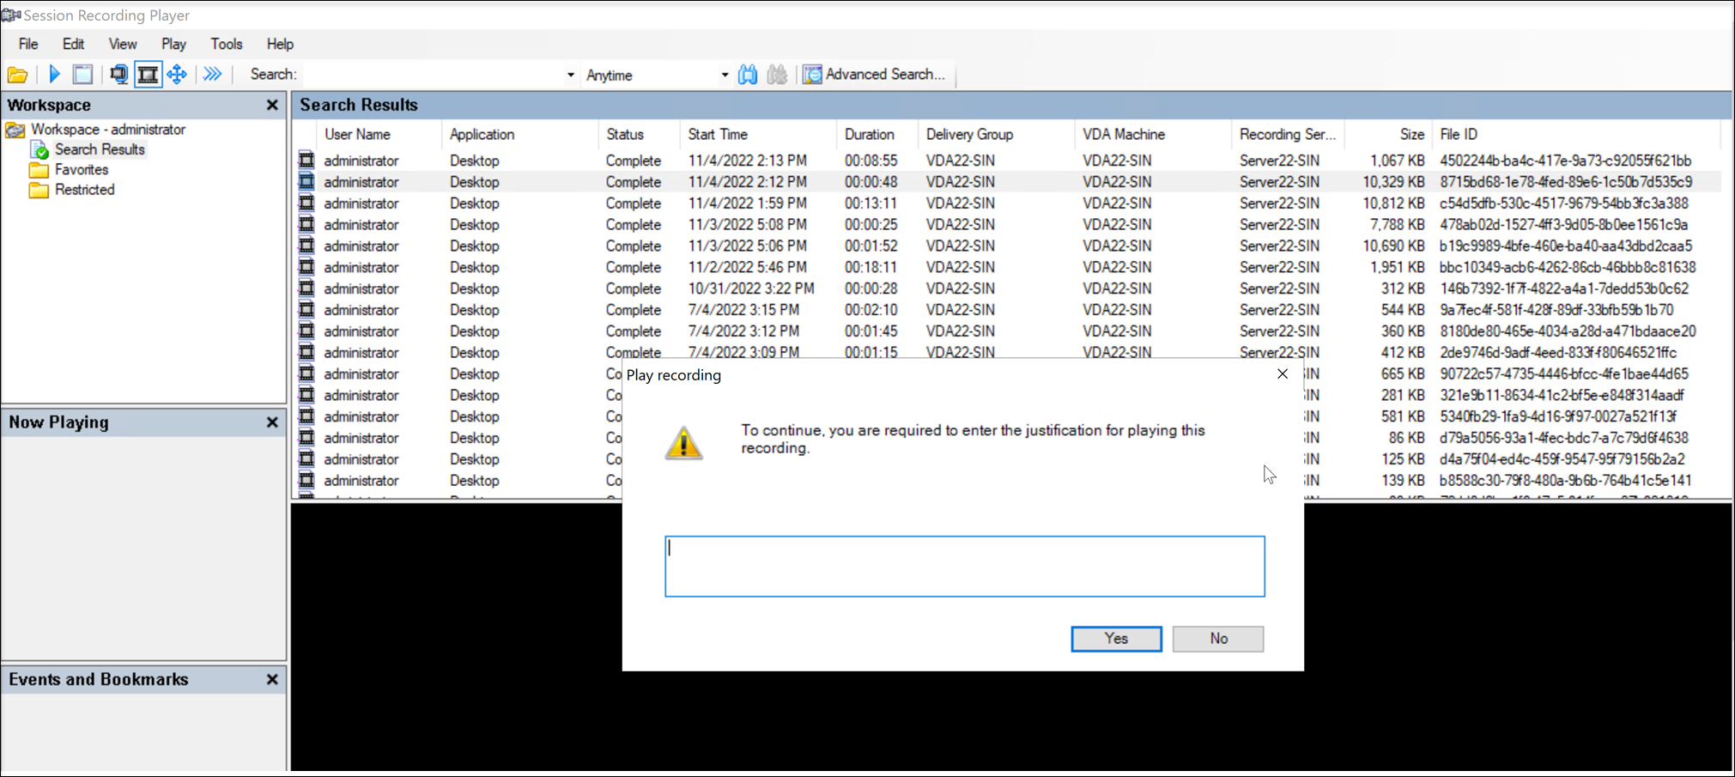Screen dimensions: 1735x777
Task: Select the full screen playback icon
Action: [x=82, y=74]
